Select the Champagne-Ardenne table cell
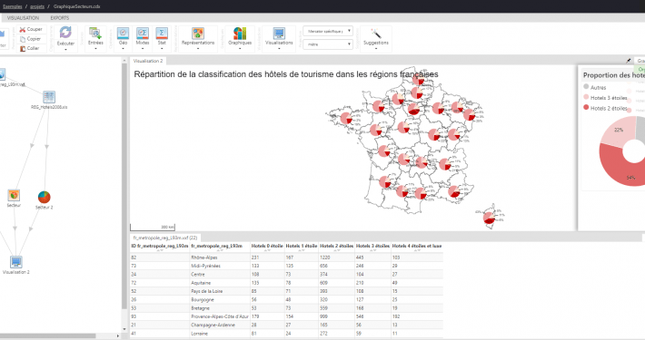 click(220, 325)
